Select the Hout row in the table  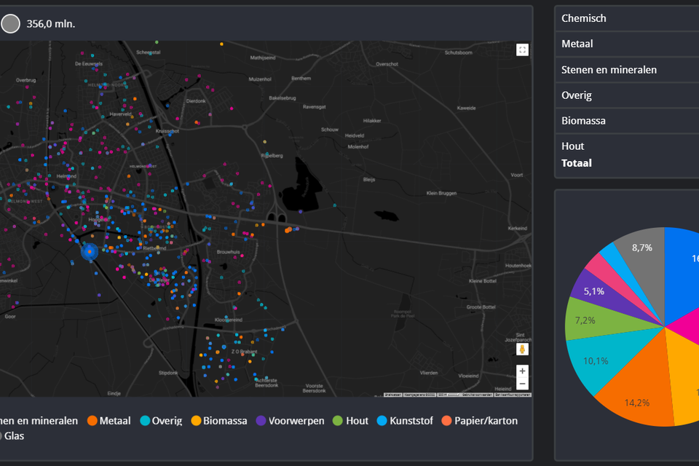(x=627, y=146)
